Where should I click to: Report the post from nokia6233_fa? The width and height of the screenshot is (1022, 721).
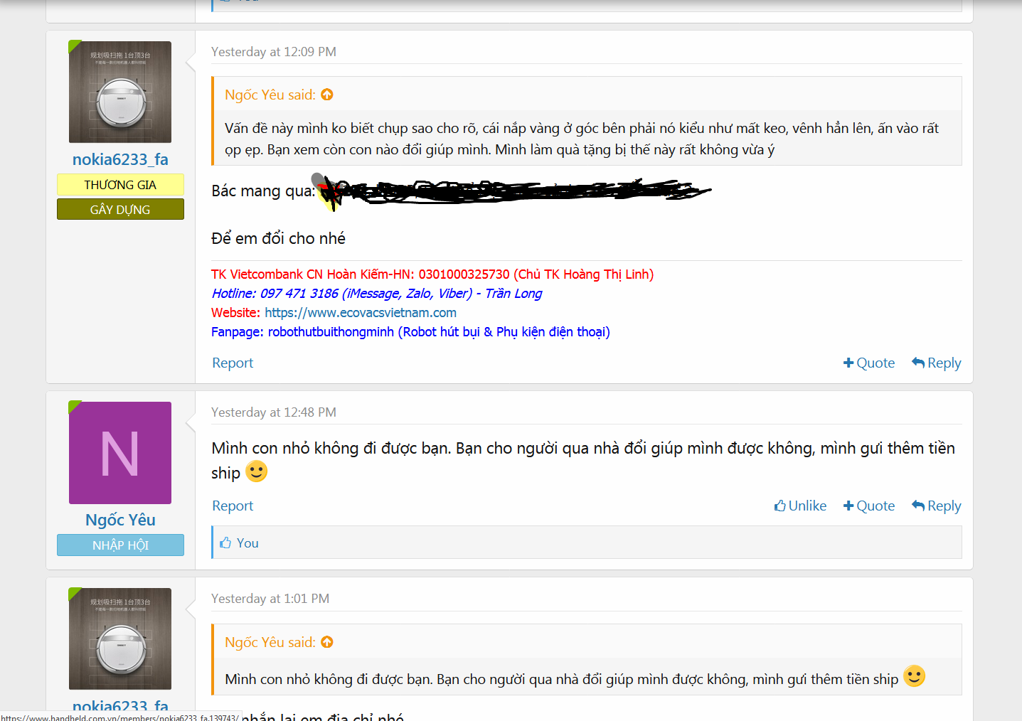233,363
